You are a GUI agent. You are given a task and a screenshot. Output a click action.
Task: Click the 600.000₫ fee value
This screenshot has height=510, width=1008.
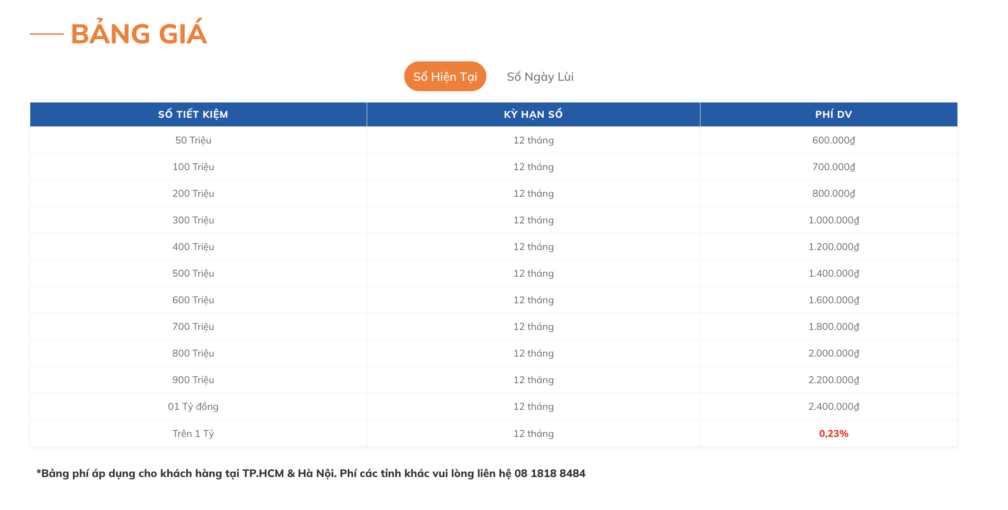tap(833, 140)
